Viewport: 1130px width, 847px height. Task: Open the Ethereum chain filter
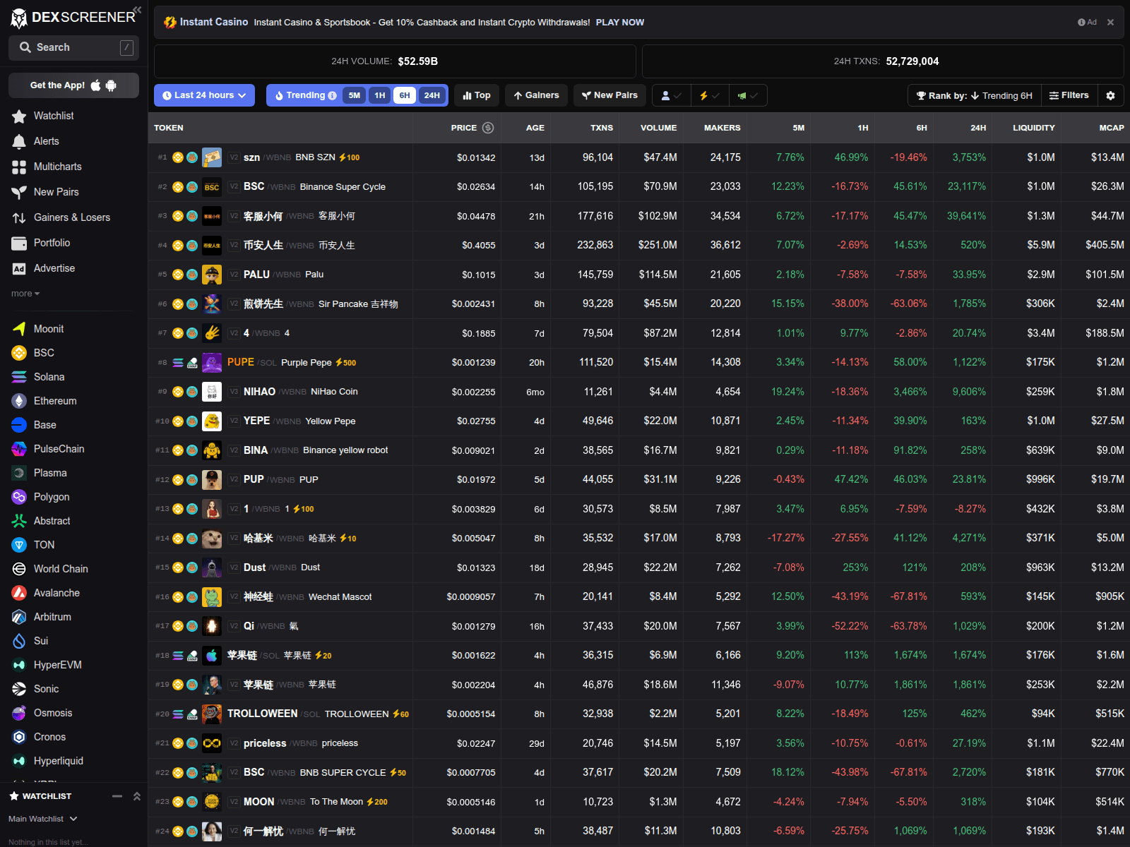coord(55,400)
